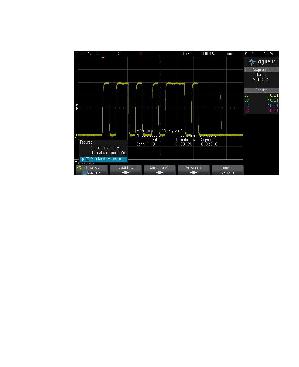Click the green DC 10.0:1 channel row
Viewport: 299px width, 367px height.
tap(261, 100)
